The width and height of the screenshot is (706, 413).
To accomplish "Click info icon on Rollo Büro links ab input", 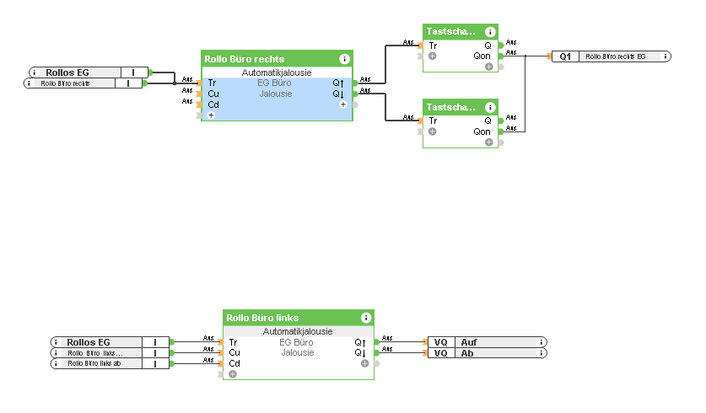I will click(56, 363).
